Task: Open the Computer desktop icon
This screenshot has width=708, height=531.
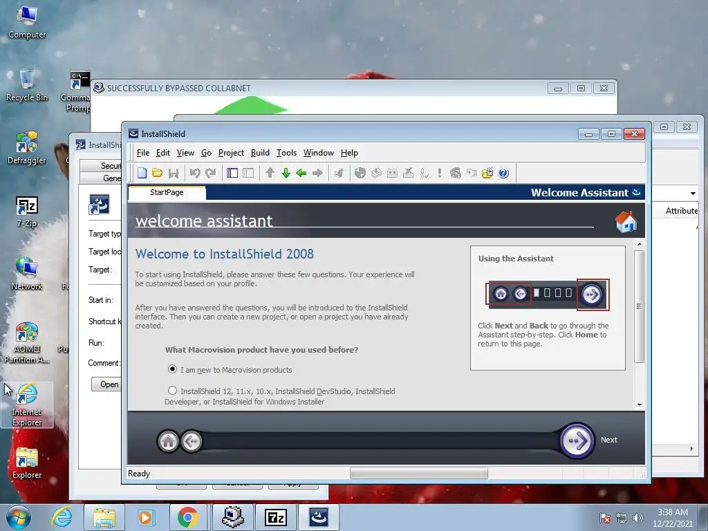Action: [x=27, y=23]
